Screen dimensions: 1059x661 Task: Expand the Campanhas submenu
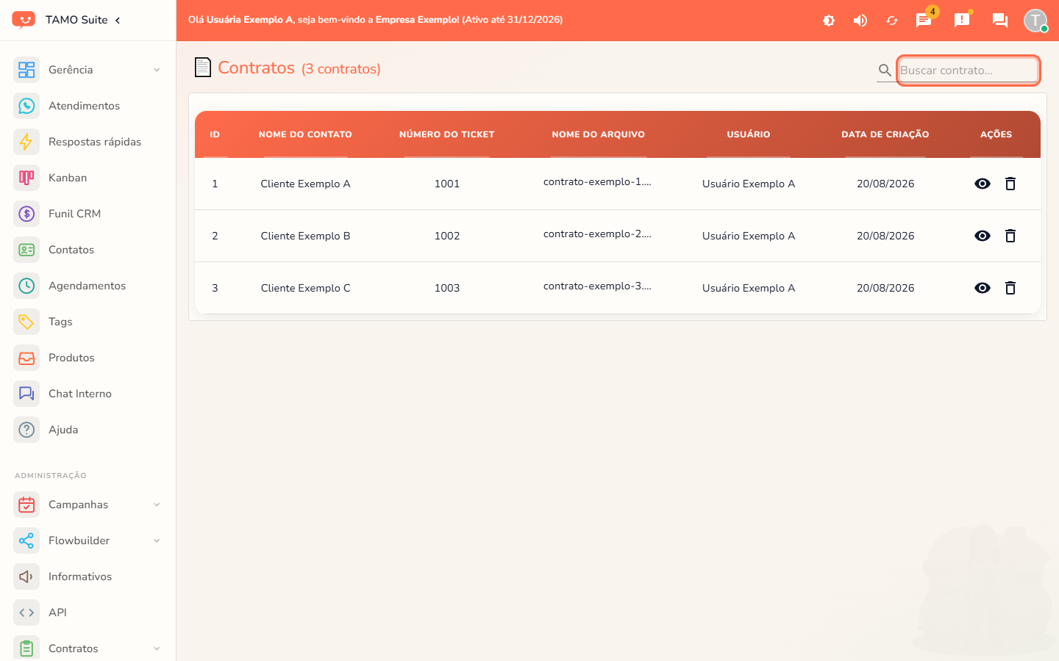(88, 505)
